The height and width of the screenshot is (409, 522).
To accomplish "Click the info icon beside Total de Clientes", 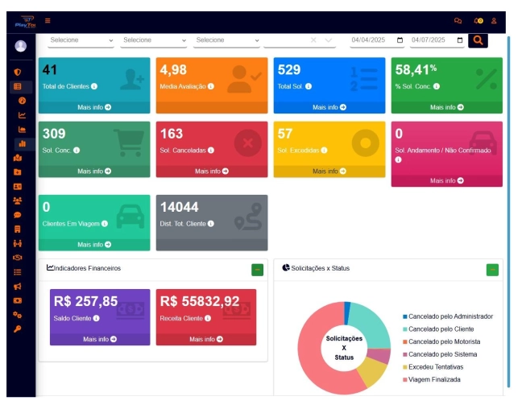I will point(94,86).
